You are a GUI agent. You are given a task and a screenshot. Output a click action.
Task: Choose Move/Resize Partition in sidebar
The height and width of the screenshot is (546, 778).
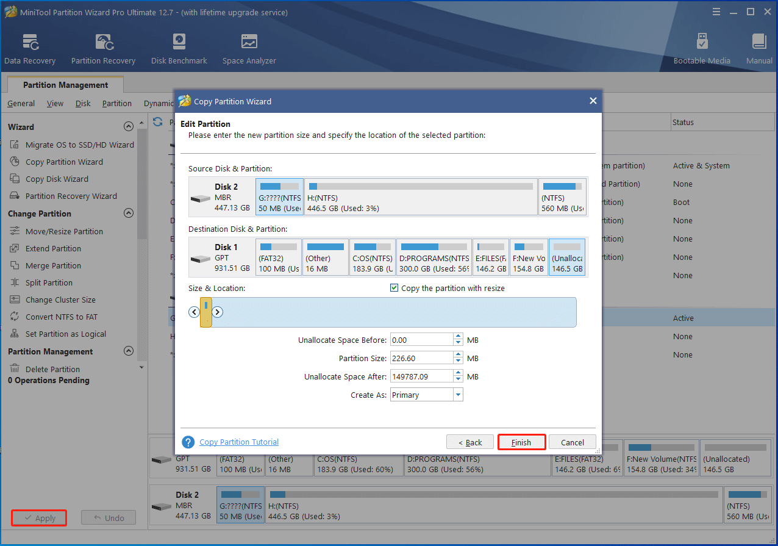click(x=57, y=231)
